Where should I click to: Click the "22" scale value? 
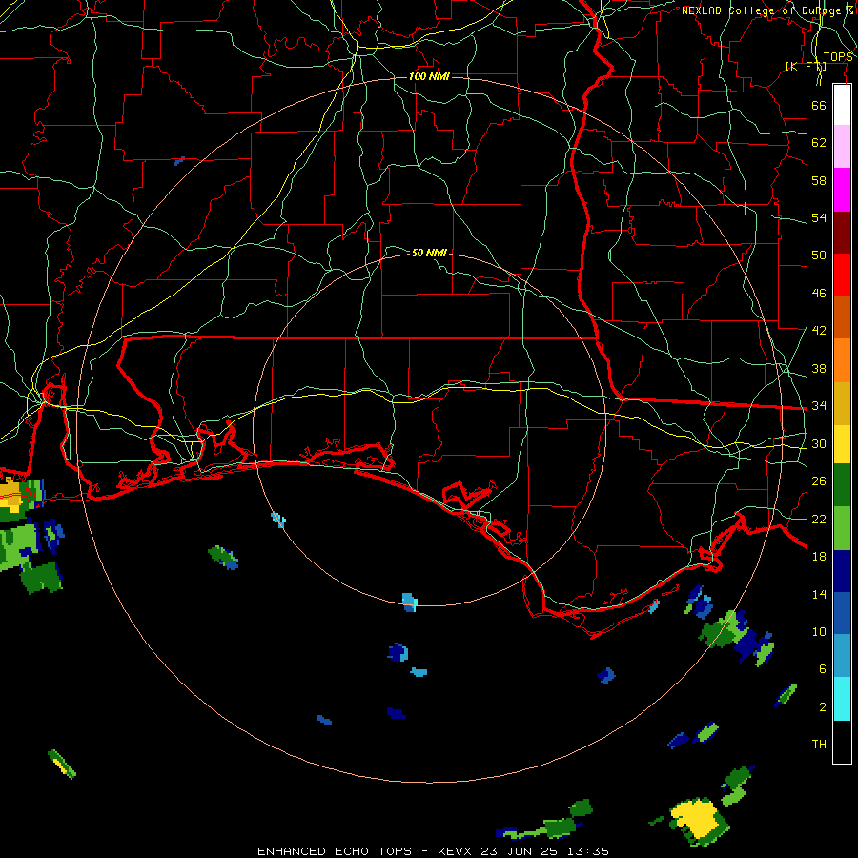pos(819,520)
